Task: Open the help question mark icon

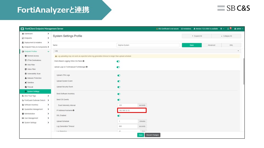Action: [221, 29]
